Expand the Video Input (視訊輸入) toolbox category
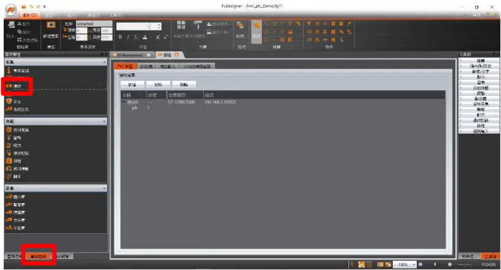This screenshot has height=270, width=501. [479, 131]
